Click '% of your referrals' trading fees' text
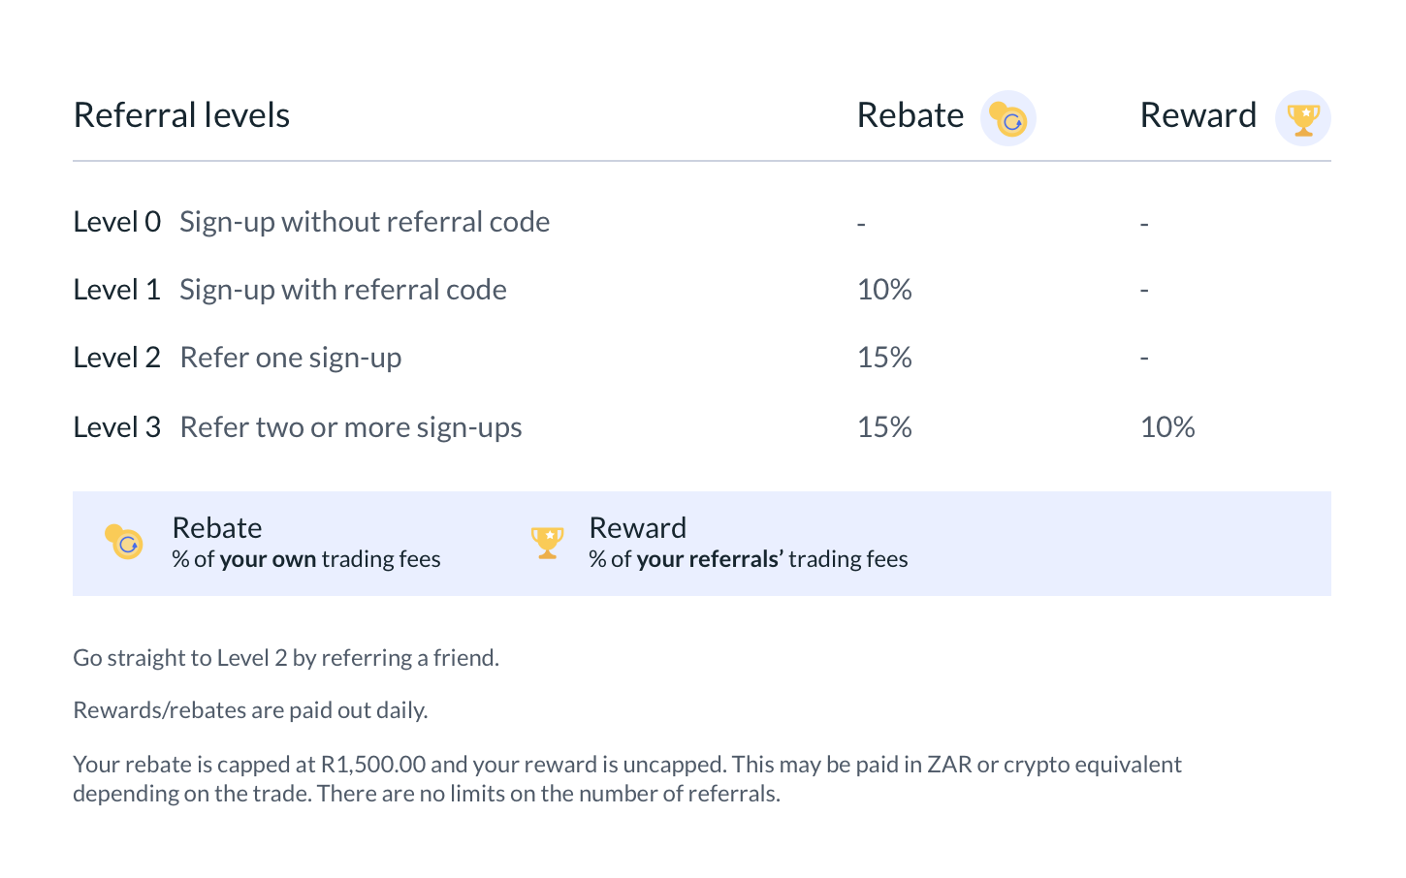The image size is (1406, 878). [x=749, y=559]
